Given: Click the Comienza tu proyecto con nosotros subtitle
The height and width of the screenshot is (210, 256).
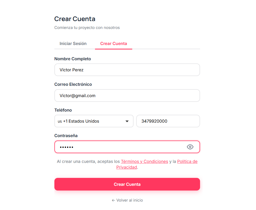Looking at the screenshot, I should (87, 28).
